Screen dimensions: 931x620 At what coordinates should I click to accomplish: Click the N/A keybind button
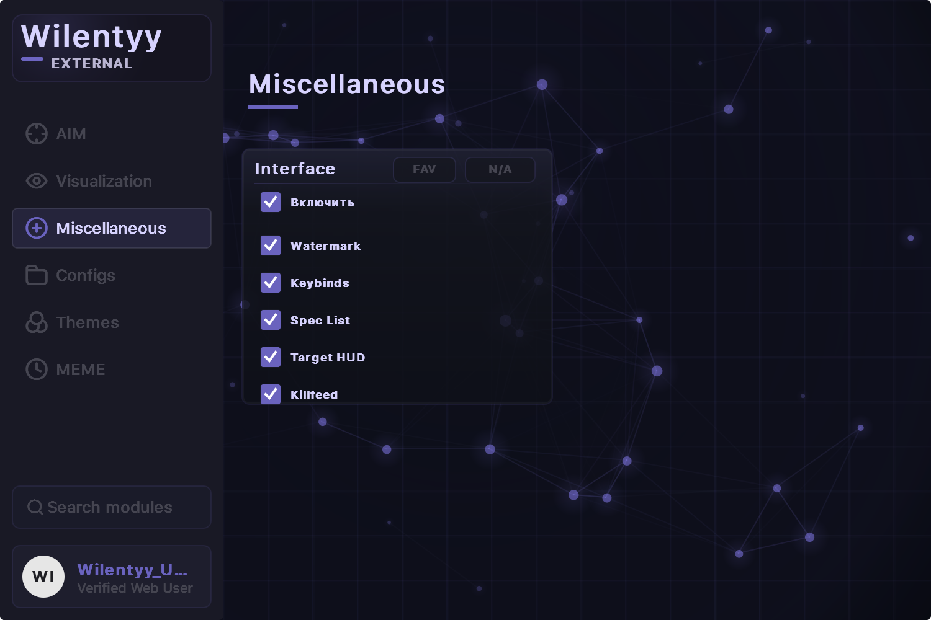pyautogui.click(x=500, y=169)
